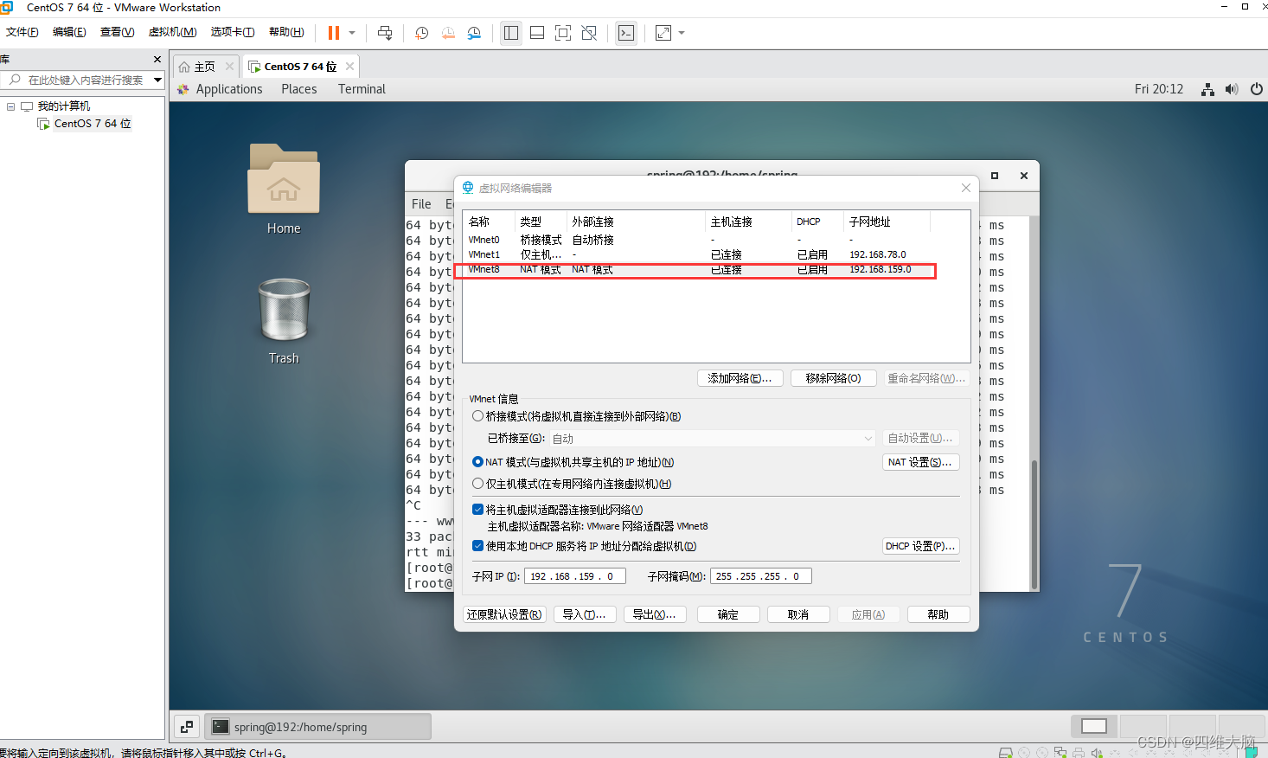Close the library panel with its X
The height and width of the screenshot is (758, 1268).
point(157,59)
